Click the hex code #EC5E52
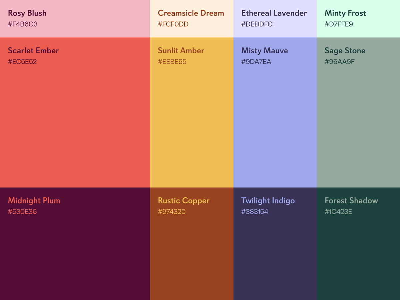Screen dimensions: 400x300 tap(22, 61)
